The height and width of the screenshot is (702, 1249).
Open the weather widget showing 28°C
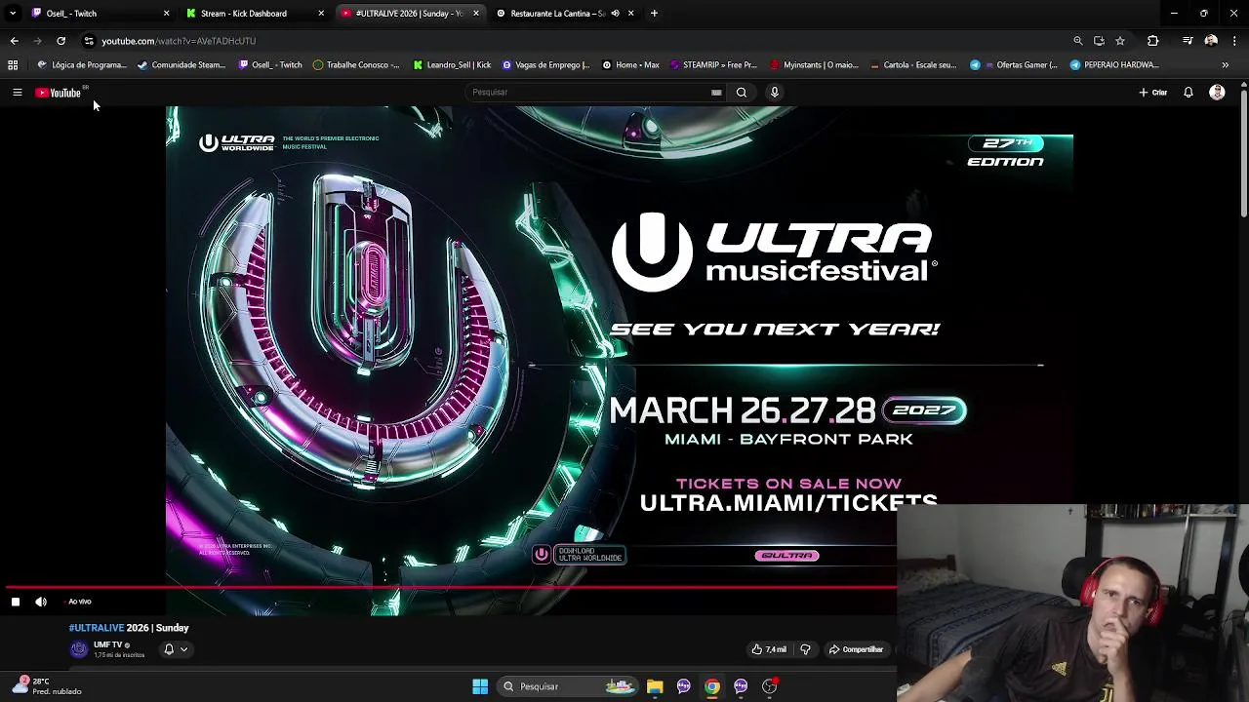click(x=46, y=686)
